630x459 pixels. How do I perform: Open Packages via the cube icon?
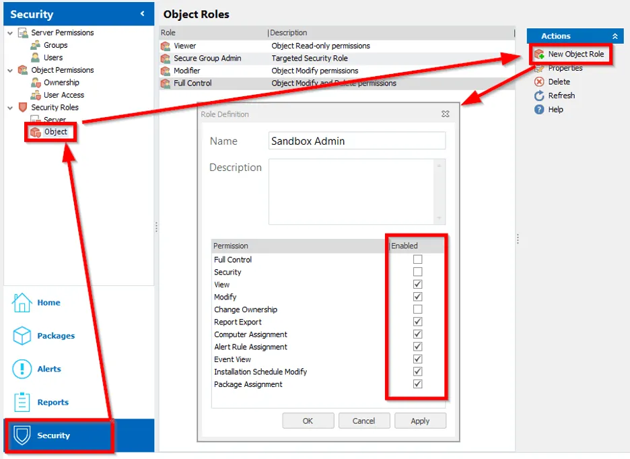click(22, 336)
